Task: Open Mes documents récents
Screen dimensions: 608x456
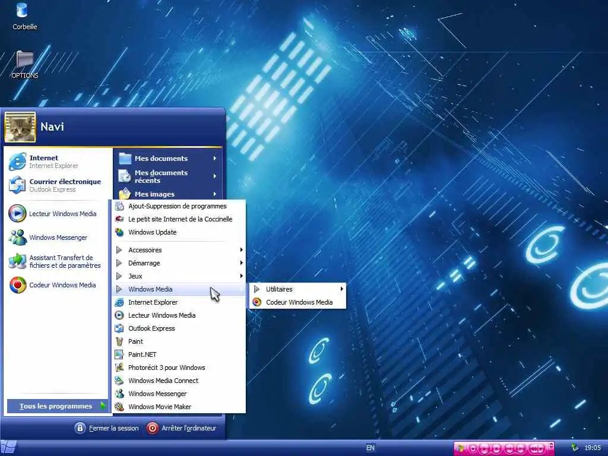Action: (167, 176)
